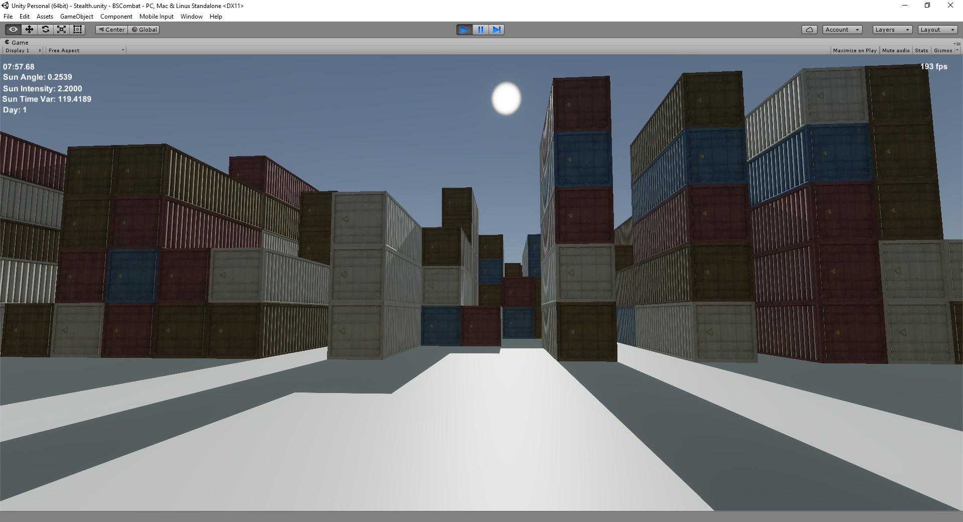Show the Stats overlay
Screen dimensions: 963x522
pos(921,50)
